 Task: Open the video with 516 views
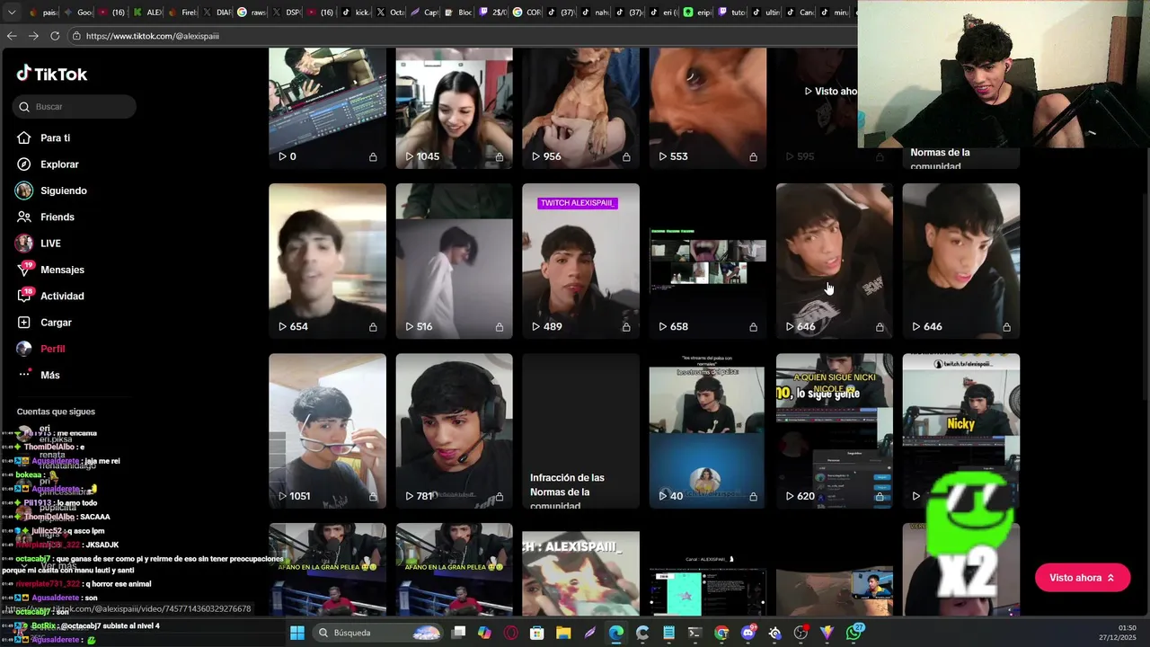(454, 261)
